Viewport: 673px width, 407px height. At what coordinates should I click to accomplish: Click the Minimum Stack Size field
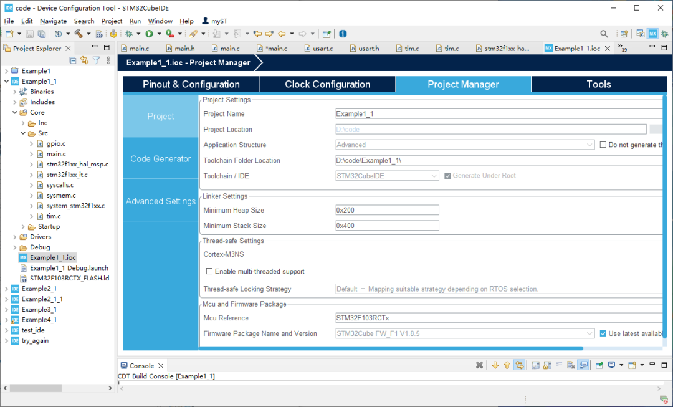(387, 226)
